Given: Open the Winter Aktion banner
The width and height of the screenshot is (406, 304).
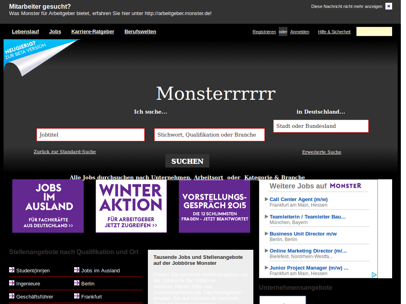Looking at the screenshot, I should (131, 206).
